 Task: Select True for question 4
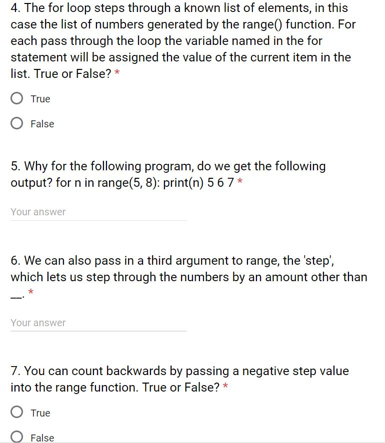point(16,98)
